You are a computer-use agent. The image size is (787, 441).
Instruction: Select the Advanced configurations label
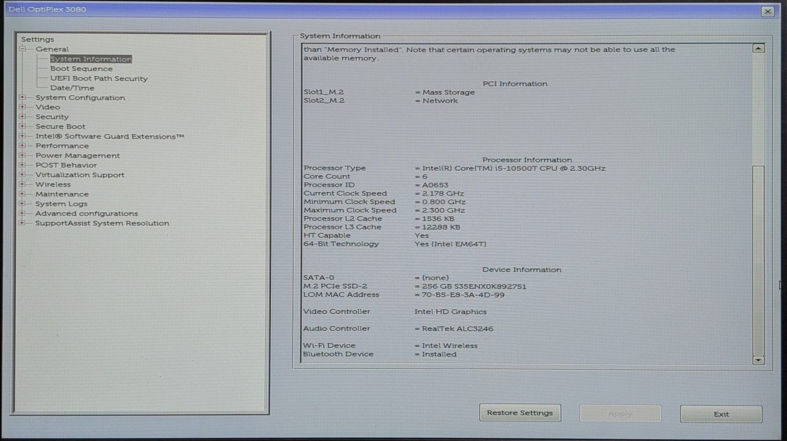[86, 214]
